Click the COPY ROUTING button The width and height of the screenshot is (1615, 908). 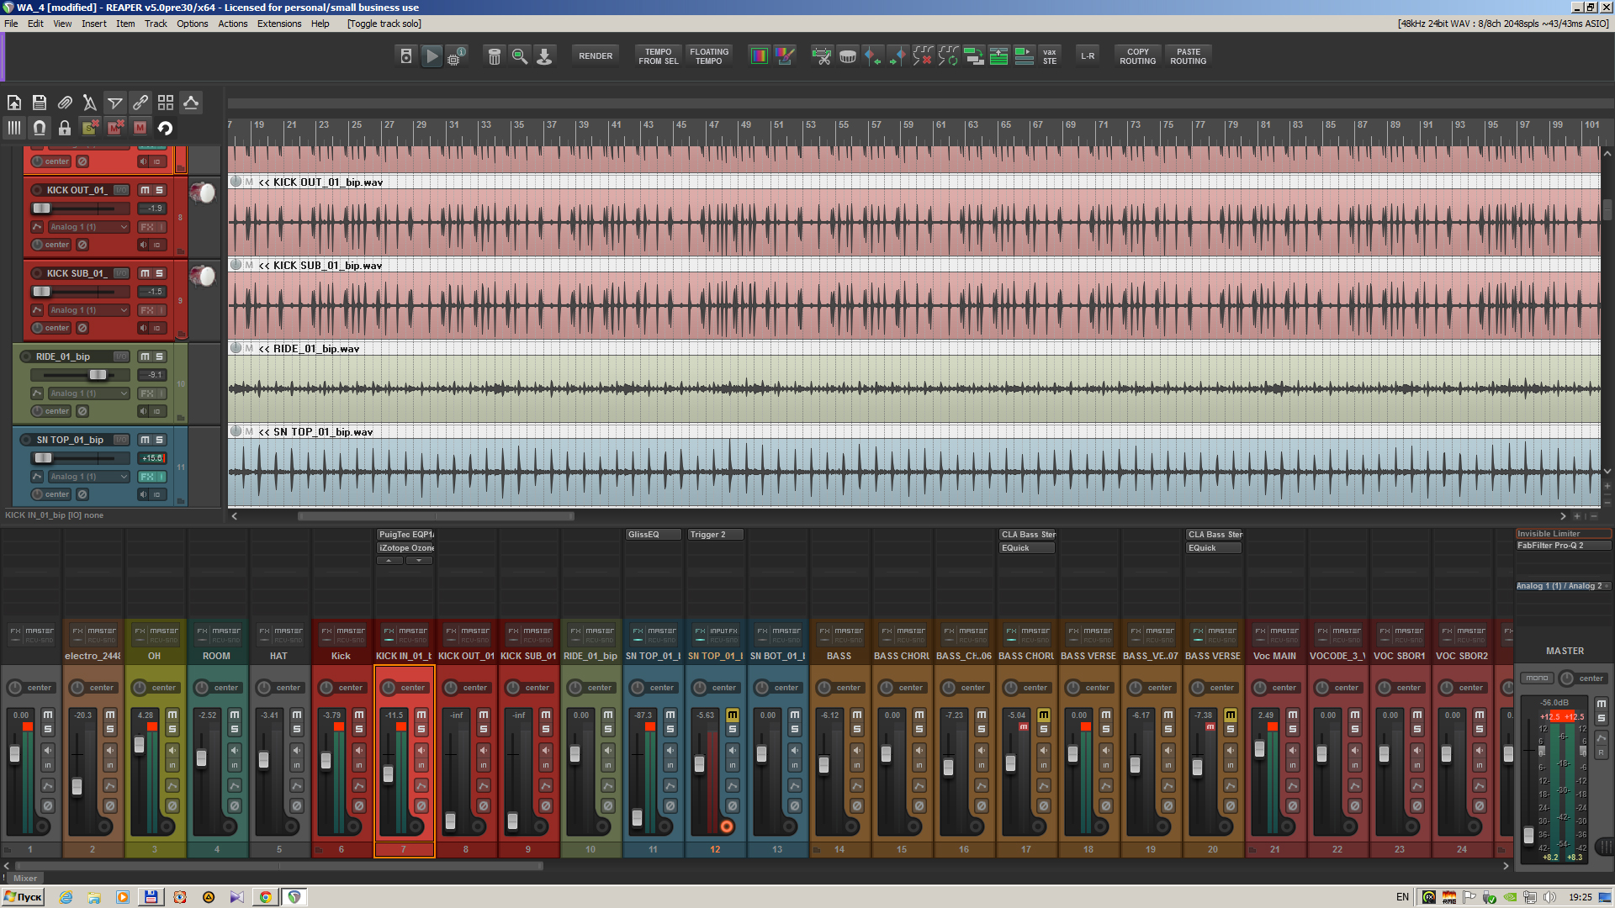coord(1137,56)
